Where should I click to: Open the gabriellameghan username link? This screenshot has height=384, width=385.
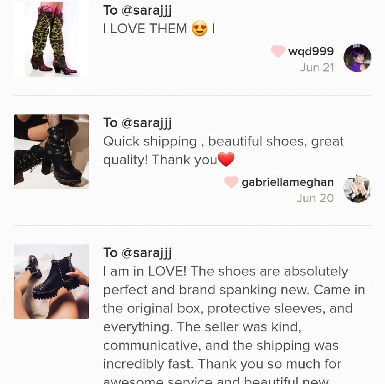point(288,182)
